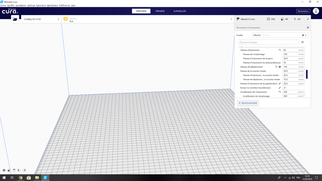This screenshot has height=181, width=322.
Task: Edit Vitesse d'impression value 60
Action: 293,50
